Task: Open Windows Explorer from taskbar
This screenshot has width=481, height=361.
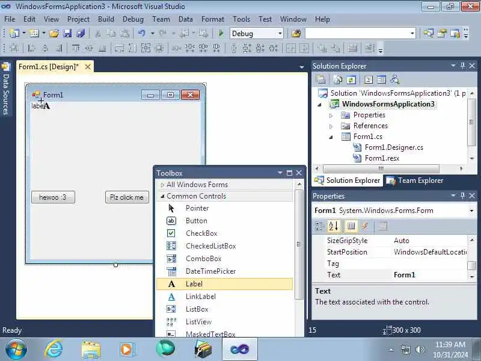Action: [91, 350]
